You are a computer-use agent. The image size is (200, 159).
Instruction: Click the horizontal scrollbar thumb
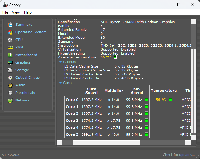tap(107, 143)
